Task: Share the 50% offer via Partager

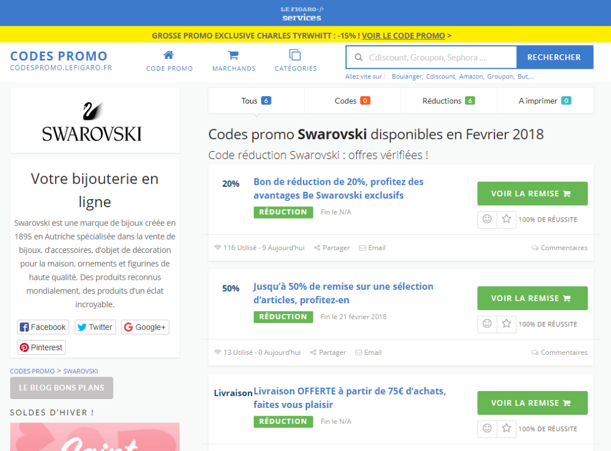Action: (x=328, y=353)
